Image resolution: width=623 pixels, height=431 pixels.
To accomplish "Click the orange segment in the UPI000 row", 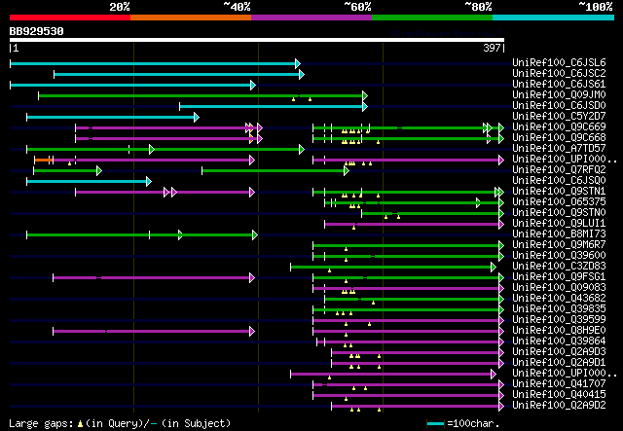I will click(43, 161).
